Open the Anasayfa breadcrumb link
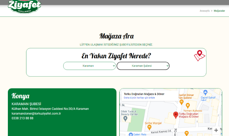229x136 pixels. 205,11
